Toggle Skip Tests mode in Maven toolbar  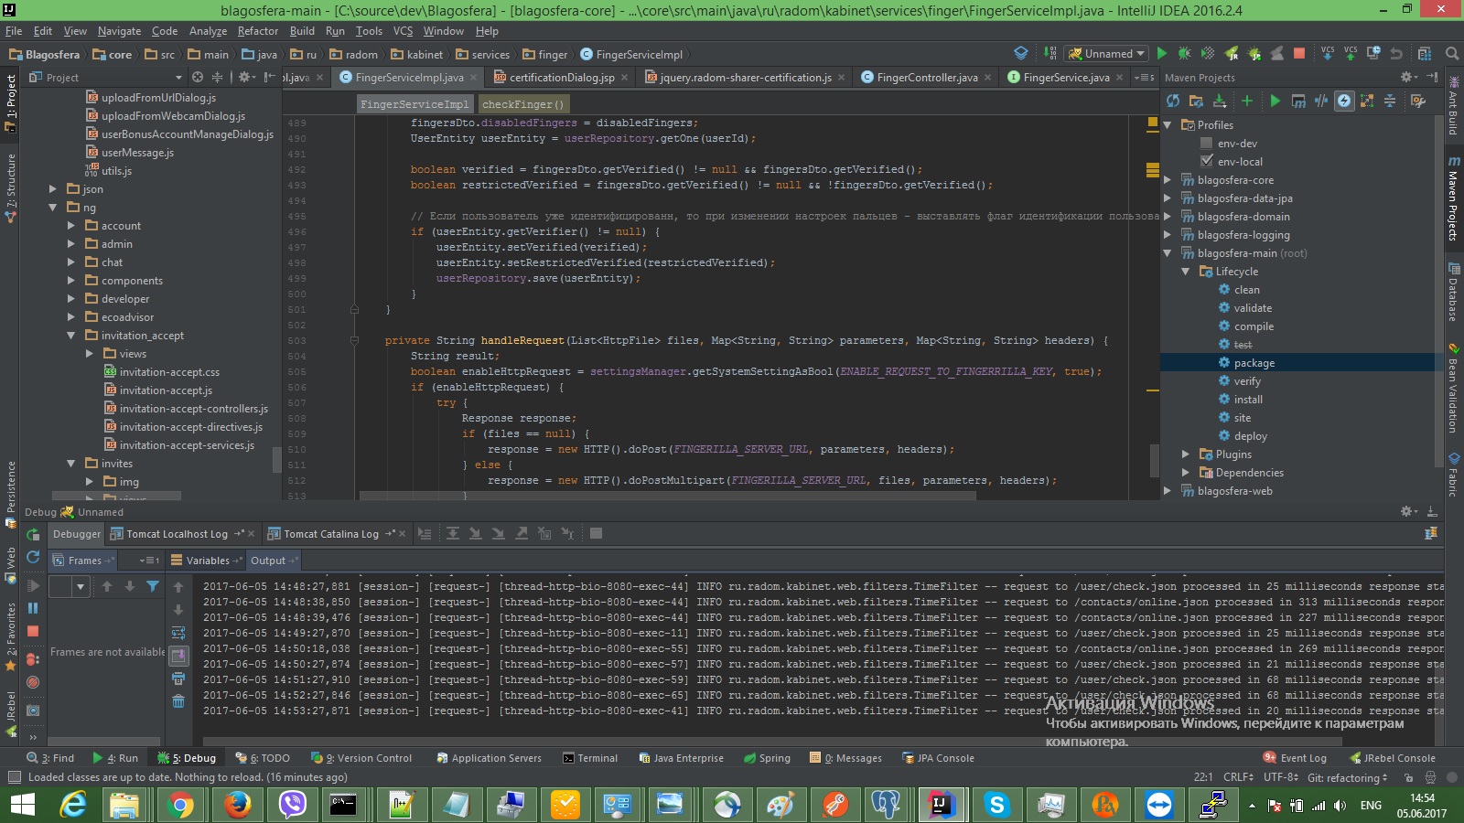1344,101
